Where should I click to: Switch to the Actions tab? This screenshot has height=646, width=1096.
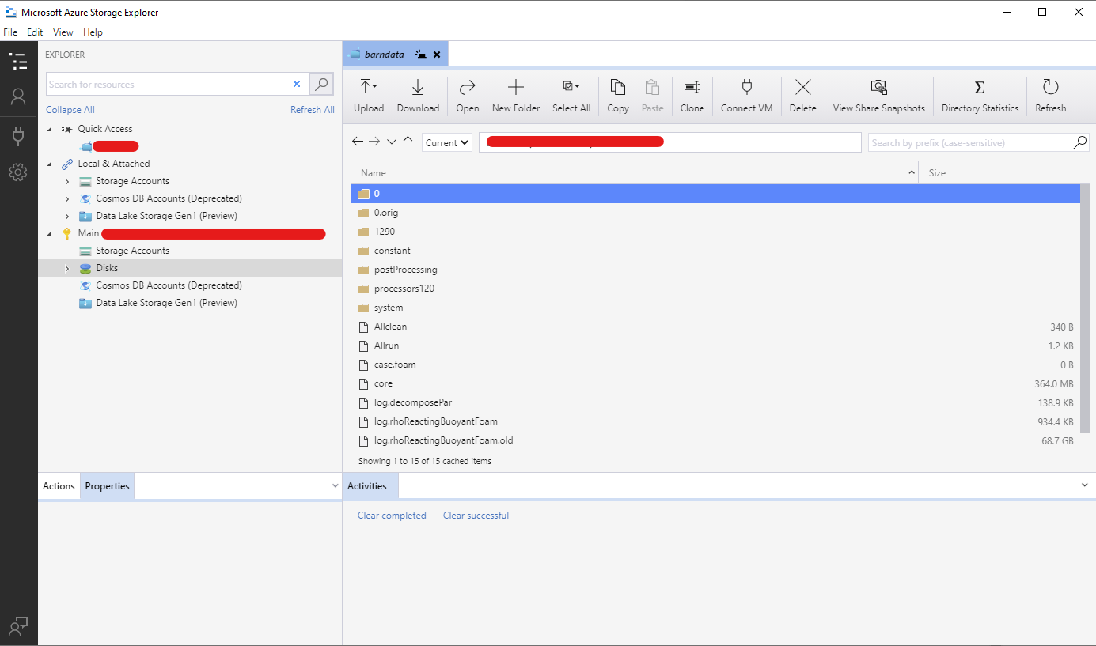point(59,486)
